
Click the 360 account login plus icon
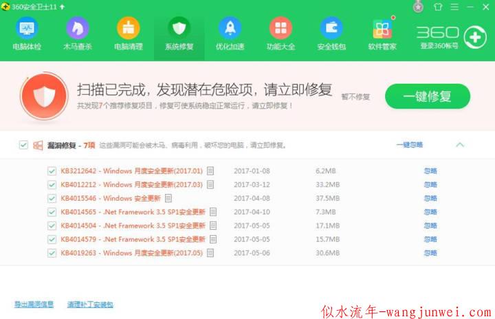click(x=475, y=37)
